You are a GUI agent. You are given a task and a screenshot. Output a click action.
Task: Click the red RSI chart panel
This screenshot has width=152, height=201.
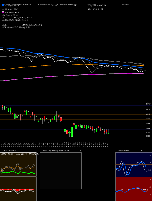pos(133,189)
